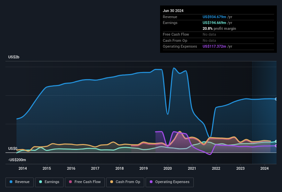Click the US$0 y-axis label
This screenshot has width=282, height=192.
(13, 148)
